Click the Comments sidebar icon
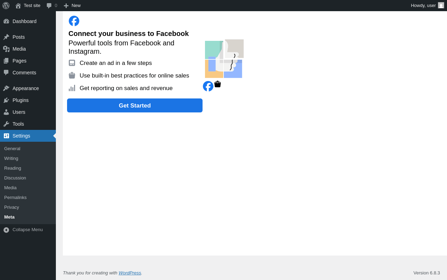This screenshot has height=280, width=447. pos(6,73)
